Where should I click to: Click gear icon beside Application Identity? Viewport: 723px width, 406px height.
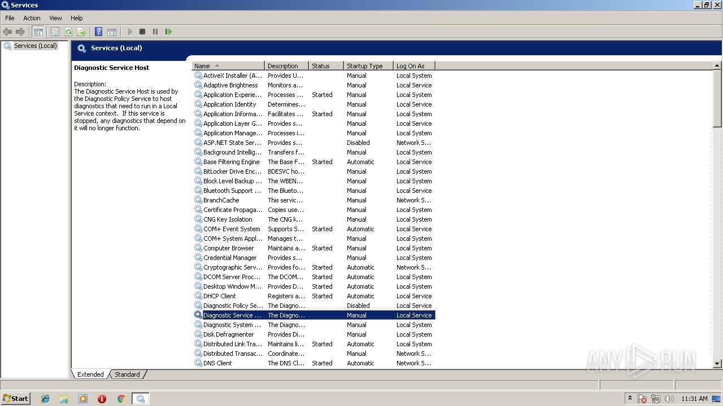[198, 104]
